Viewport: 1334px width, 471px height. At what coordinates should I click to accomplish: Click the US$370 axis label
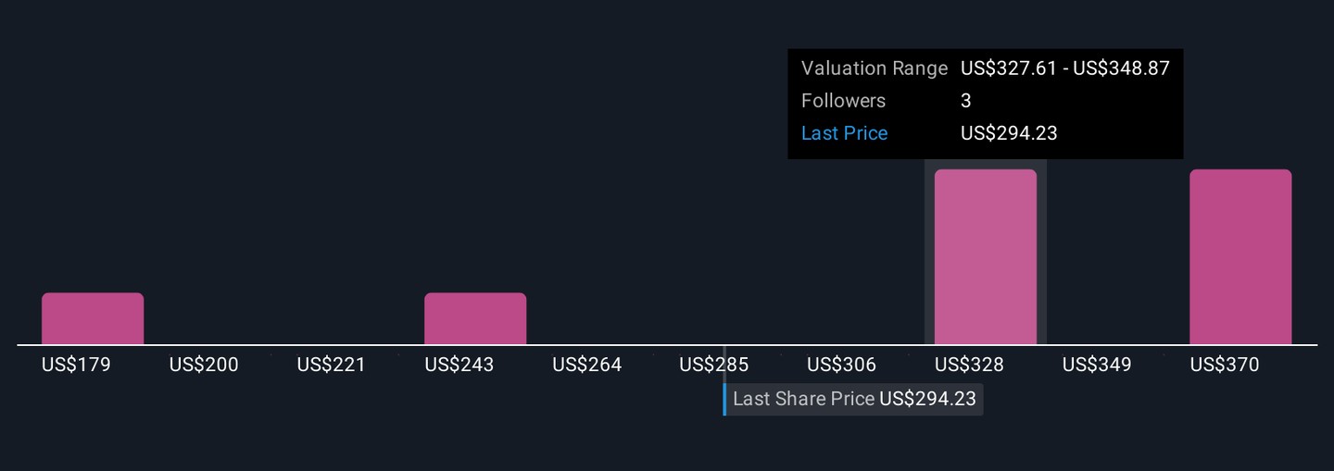click(1225, 365)
